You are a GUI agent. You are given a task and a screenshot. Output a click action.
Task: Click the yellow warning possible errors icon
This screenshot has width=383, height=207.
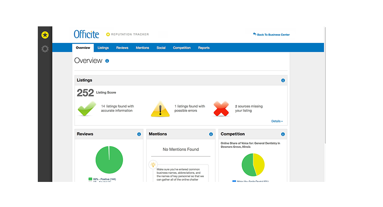point(161,109)
